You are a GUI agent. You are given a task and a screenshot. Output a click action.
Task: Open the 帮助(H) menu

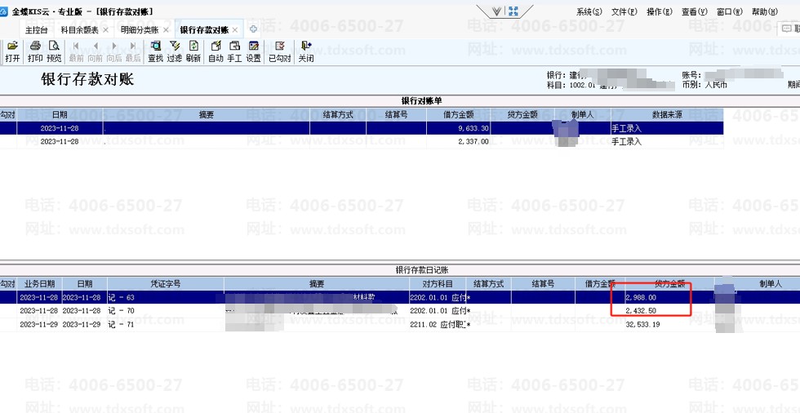(764, 12)
